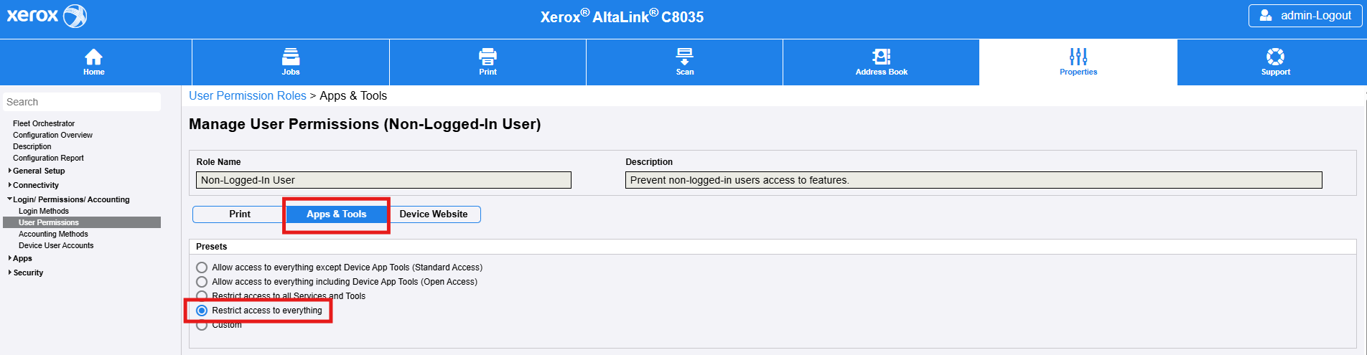Screen dimensions: 1367x355
Task: Collapse Login/ Permissions/ Accounting section
Action: point(10,199)
